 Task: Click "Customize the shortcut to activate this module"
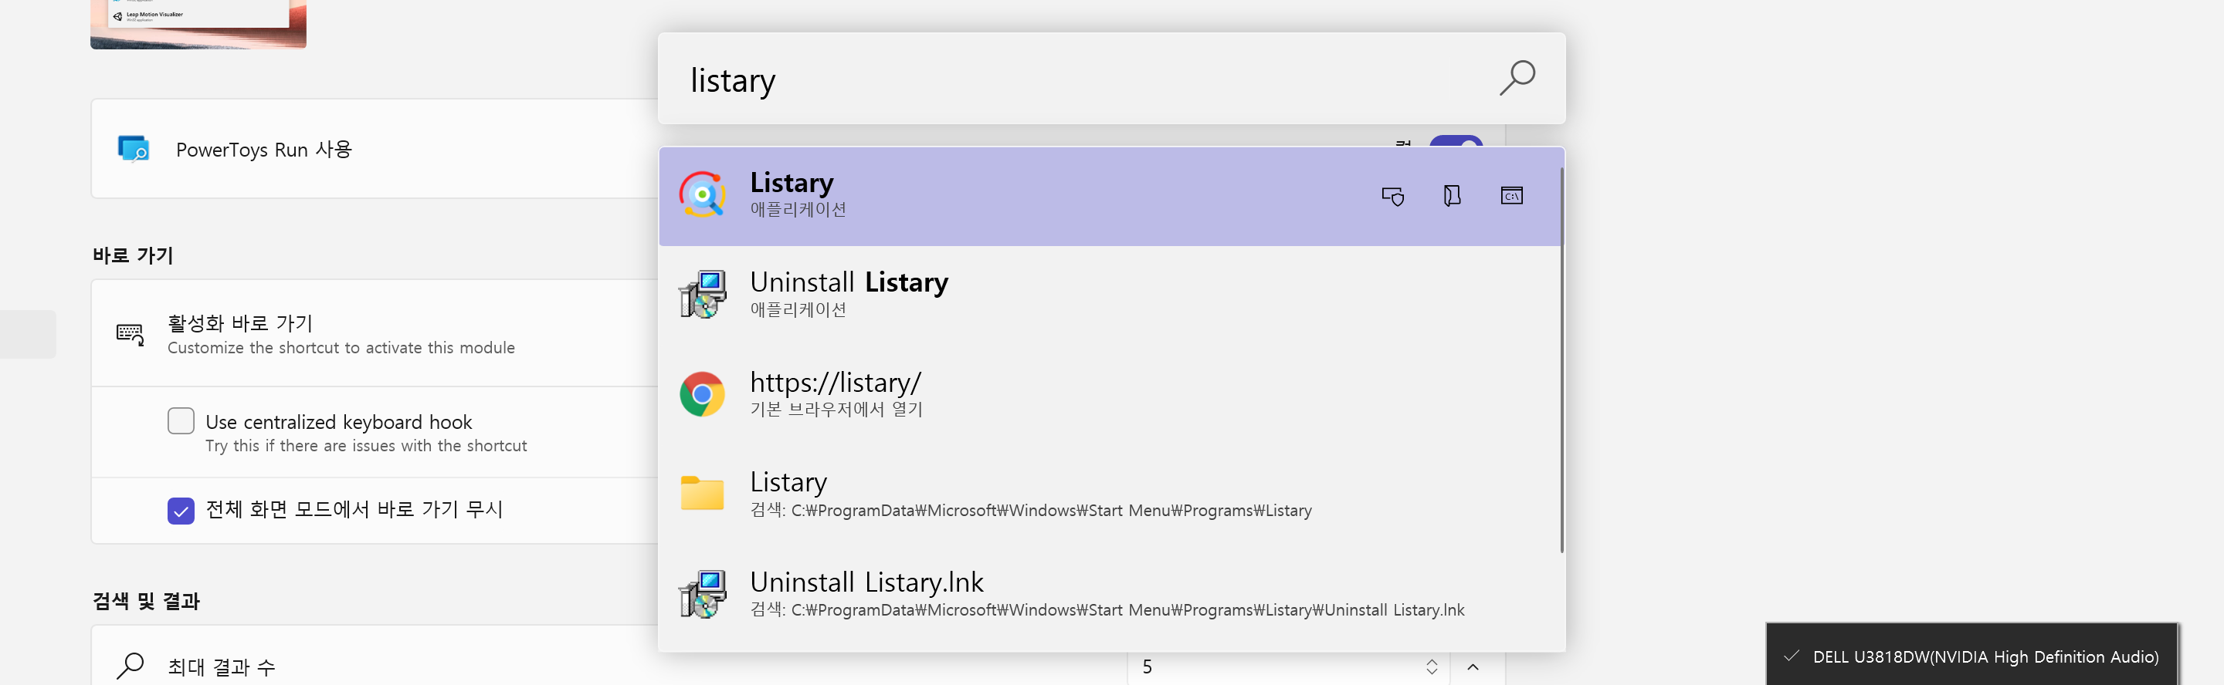tap(341, 348)
